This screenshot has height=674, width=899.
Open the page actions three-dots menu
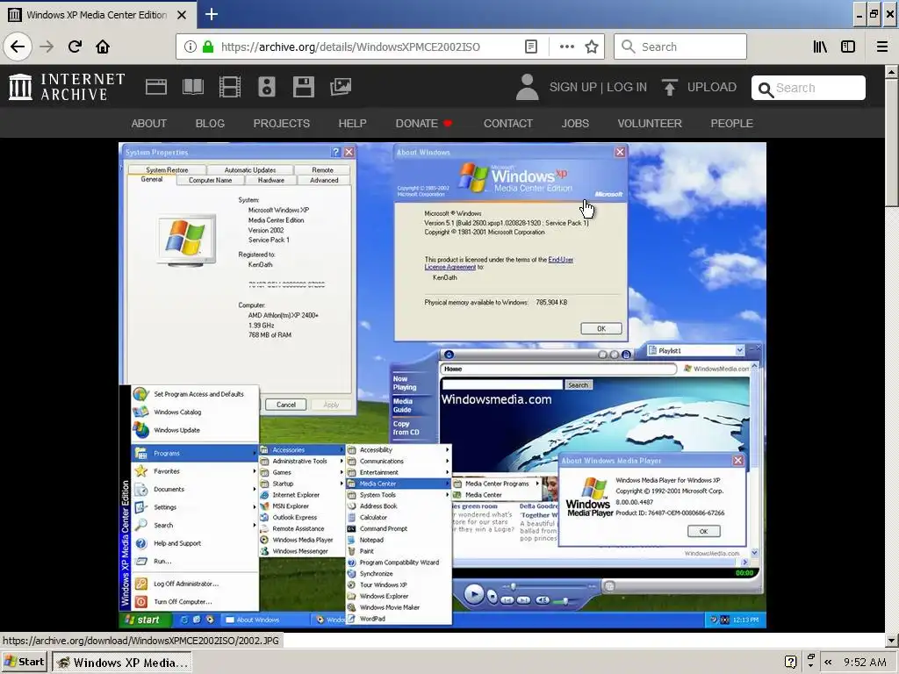[x=566, y=47]
